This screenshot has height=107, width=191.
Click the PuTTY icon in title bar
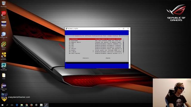click(66, 29)
